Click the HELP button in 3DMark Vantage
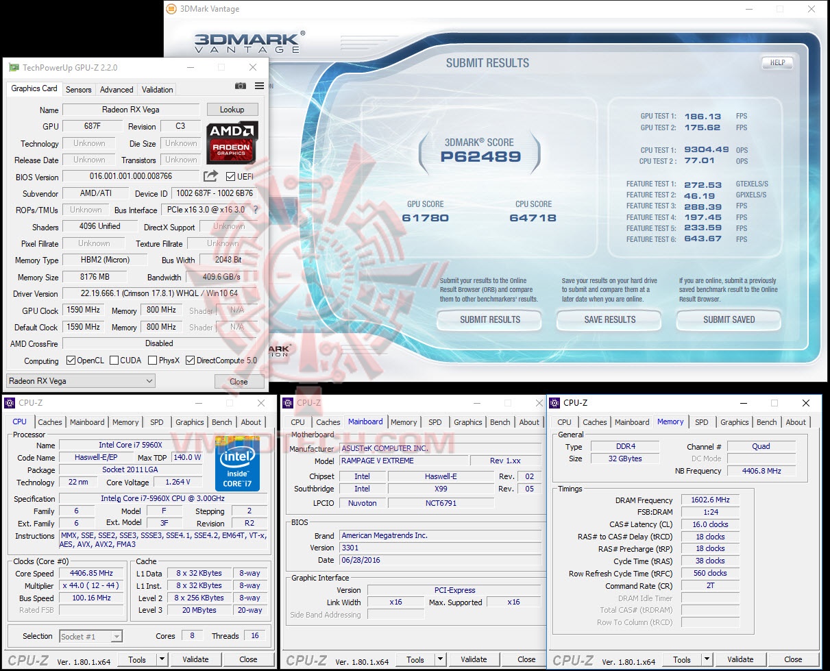Screen dimensions: 830x671 (x=777, y=62)
